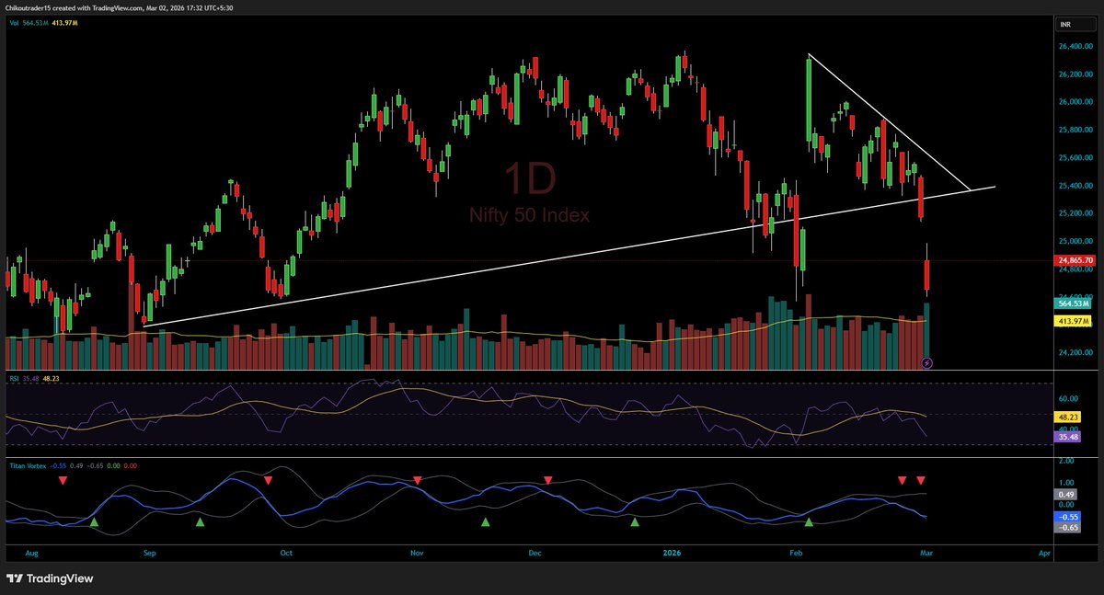Image resolution: width=1104 pixels, height=595 pixels.
Task: Select the descending white resistance trendline
Action: pos(889,122)
